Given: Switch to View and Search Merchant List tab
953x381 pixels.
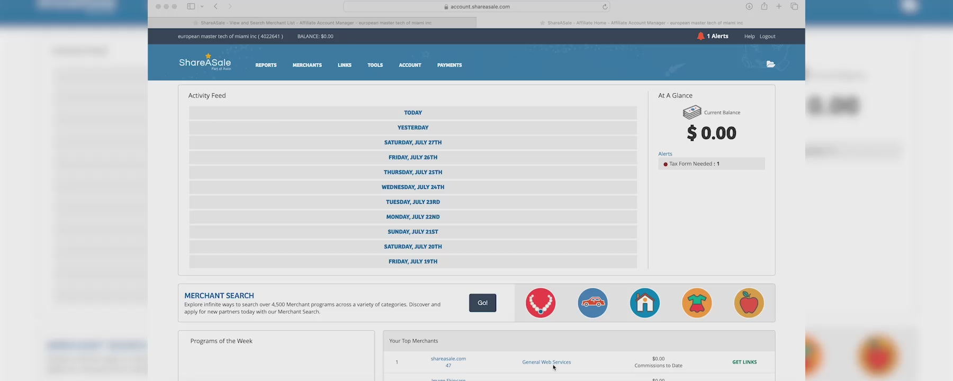Looking at the screenshot, I should click(x=312, y=23).
